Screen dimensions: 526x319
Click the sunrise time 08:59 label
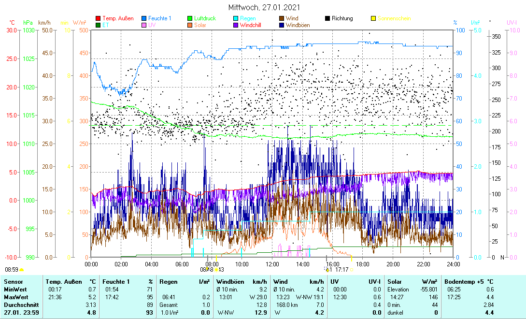[12, 269]
